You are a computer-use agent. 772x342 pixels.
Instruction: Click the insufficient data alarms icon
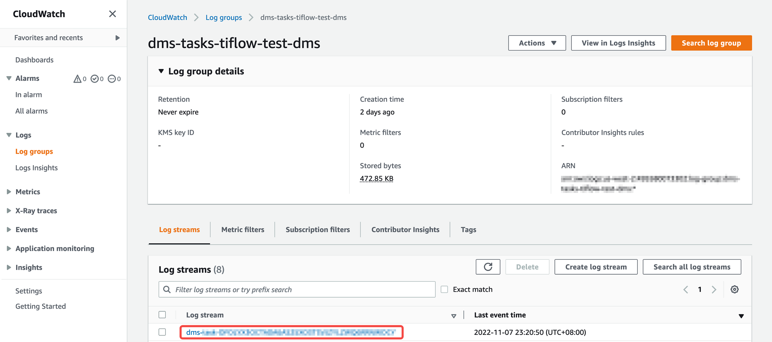pyautogui.click(x=112, y=79)
